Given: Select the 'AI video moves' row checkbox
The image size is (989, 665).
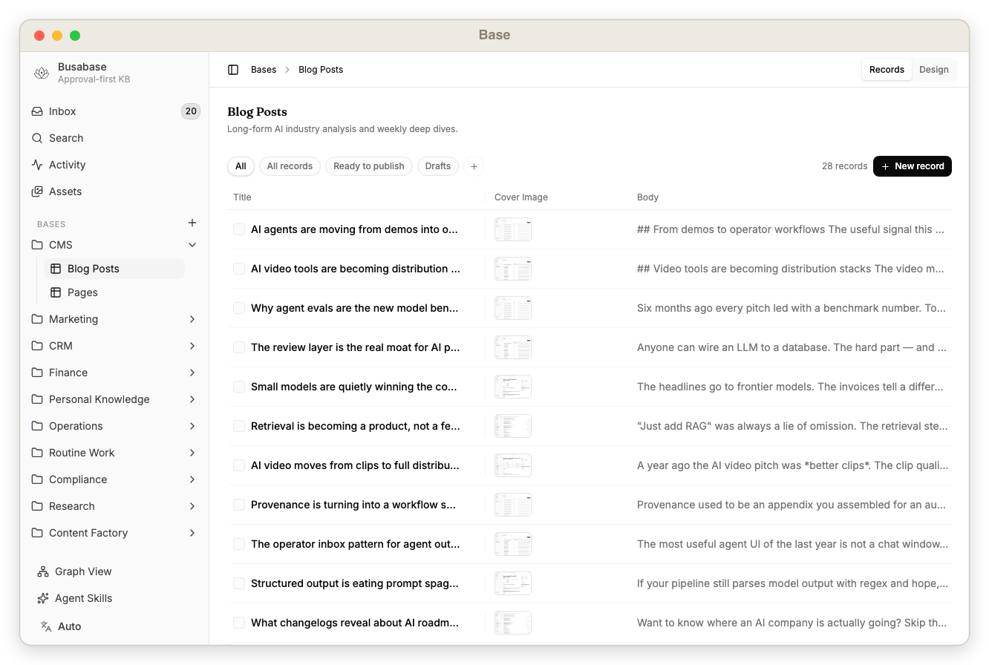Looking at the screenshot, I should (x=239, y=465).
